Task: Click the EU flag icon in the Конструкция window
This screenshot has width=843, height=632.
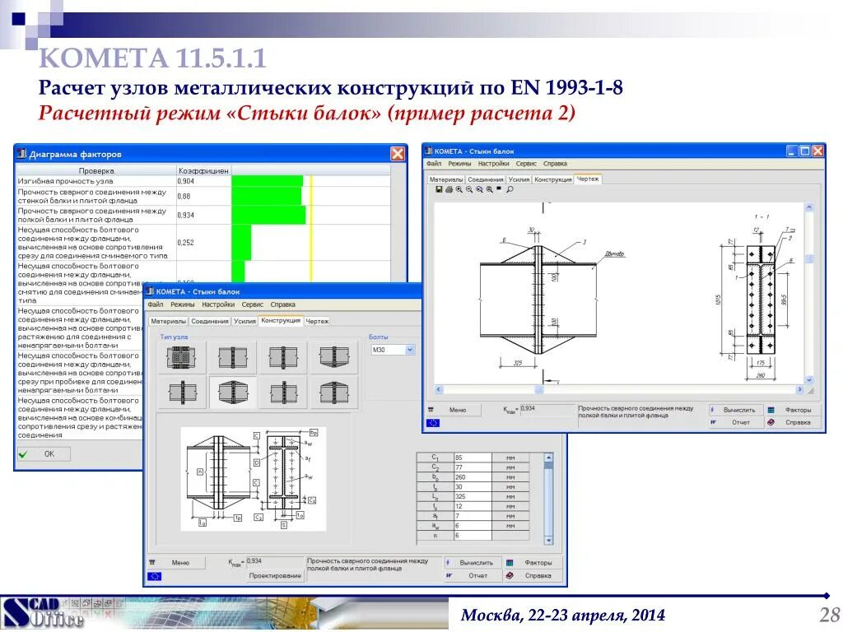Action: 154,576
